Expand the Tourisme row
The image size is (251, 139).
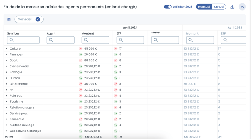click(x=6, y=101)
